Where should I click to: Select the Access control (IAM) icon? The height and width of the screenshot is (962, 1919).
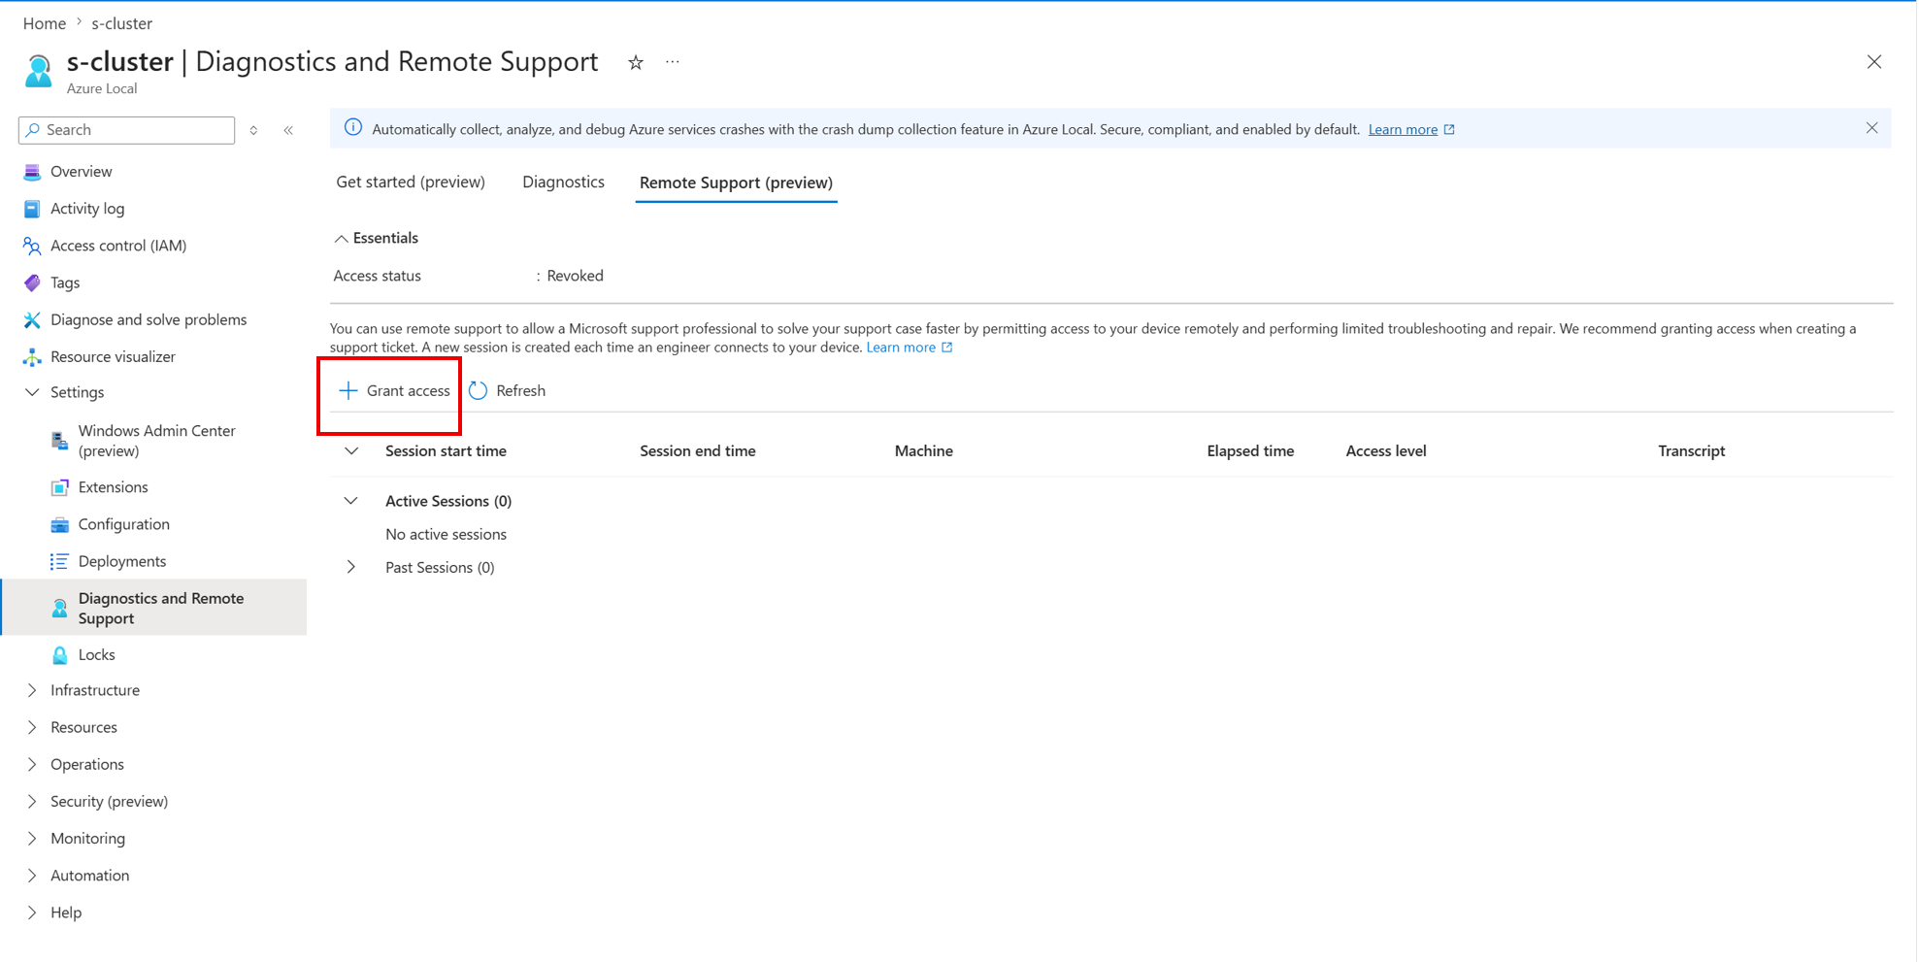pos(32,246)
